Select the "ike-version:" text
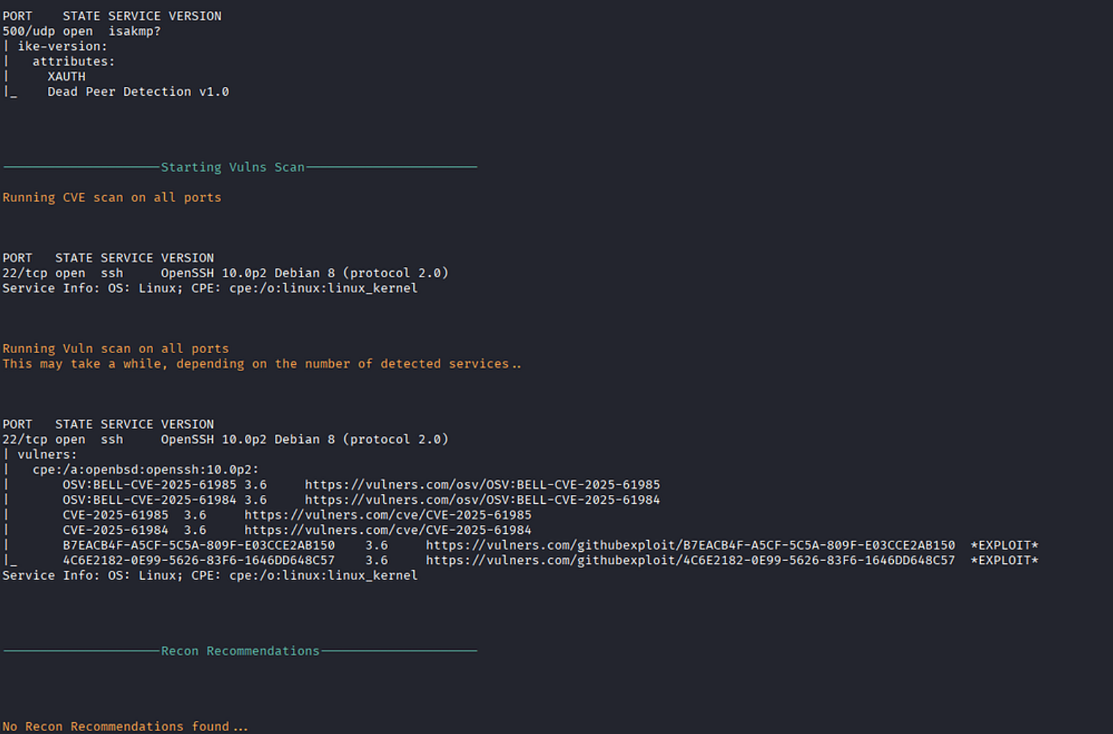This screenshot has width=1113, height=734. click(63, 47)
